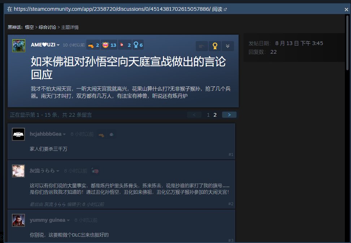Click laughing face award with count 13
Viewport: 351px width, 243px height.
[109, 45]
